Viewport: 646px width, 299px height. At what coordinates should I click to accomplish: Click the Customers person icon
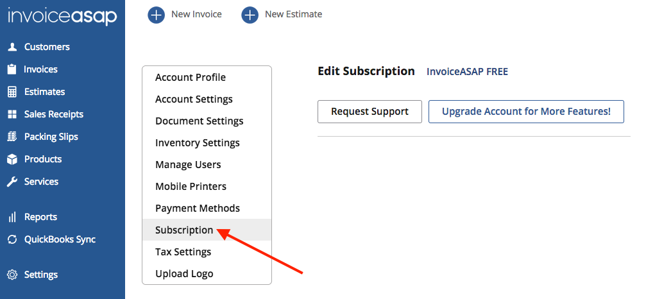(x=12, y=47)
